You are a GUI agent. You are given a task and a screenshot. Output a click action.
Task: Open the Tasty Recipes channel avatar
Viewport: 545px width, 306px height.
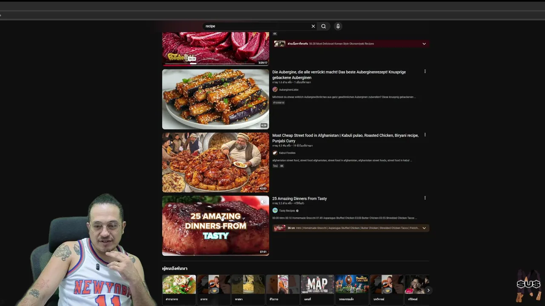(x=275, y=210)
